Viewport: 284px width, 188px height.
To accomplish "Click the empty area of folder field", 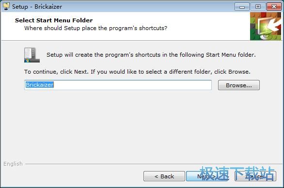I will (x=132, y=85).
